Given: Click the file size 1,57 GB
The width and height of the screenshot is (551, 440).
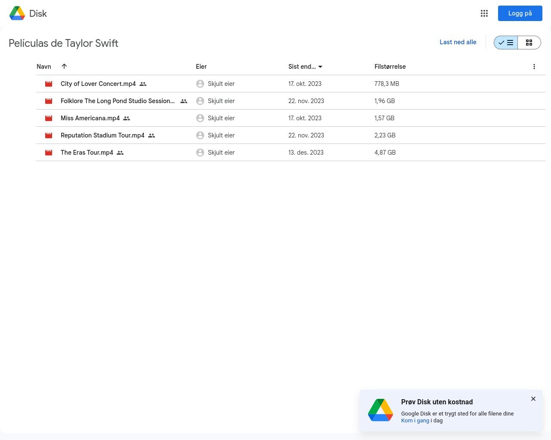Looking at the screenshot, I should point(384,118).
